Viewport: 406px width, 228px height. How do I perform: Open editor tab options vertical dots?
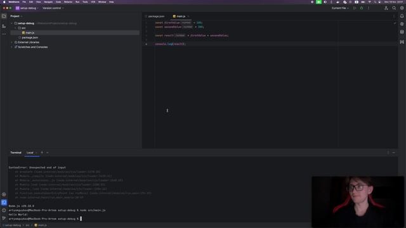tap(394, 16)
